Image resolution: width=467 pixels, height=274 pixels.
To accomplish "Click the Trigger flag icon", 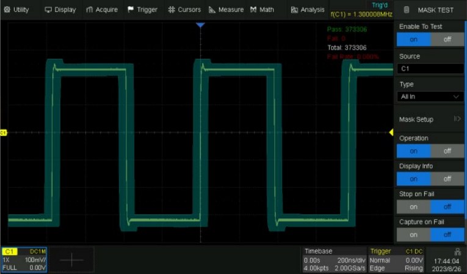I will (131, 10).
